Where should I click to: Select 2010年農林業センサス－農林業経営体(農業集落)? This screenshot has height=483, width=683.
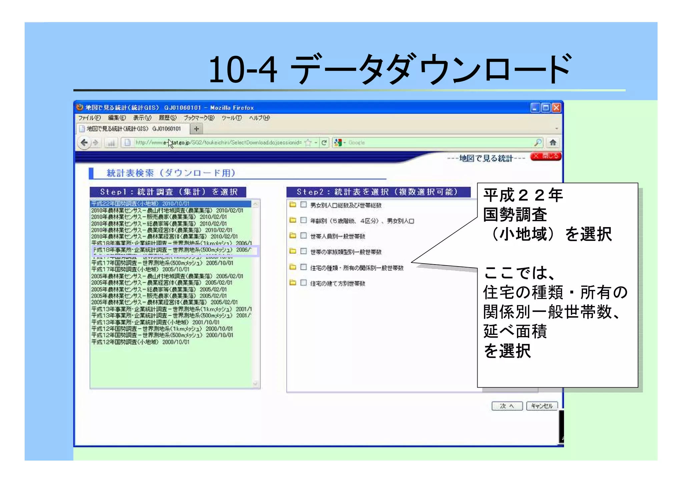tap(171, 236)
